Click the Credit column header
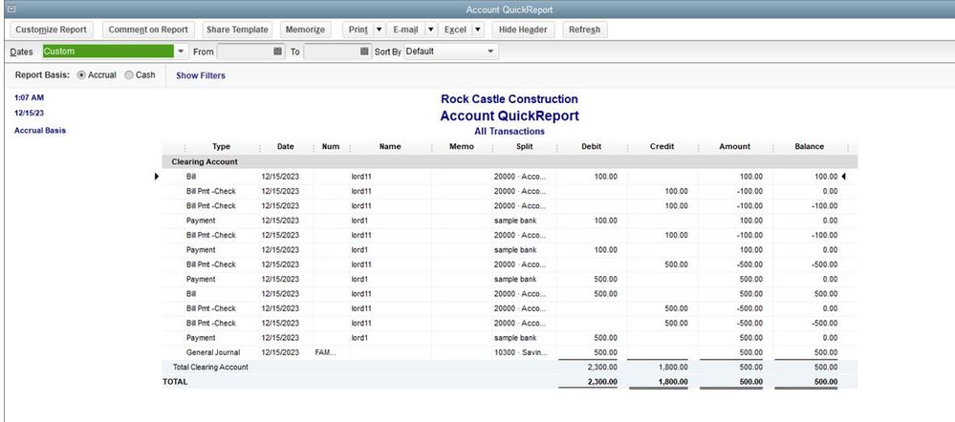Screen dimensions: 955x422 (x=662, y=146)
